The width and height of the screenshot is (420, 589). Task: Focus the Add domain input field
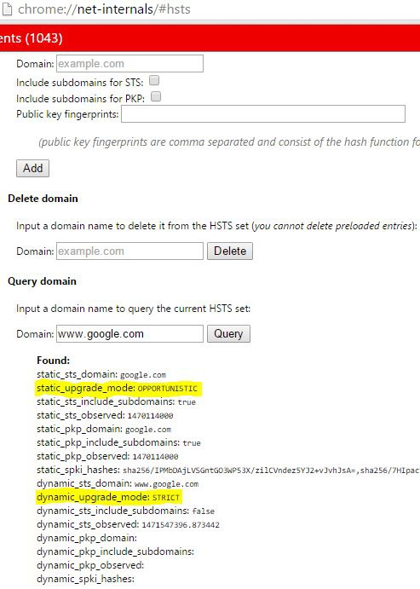click(129, 63)
